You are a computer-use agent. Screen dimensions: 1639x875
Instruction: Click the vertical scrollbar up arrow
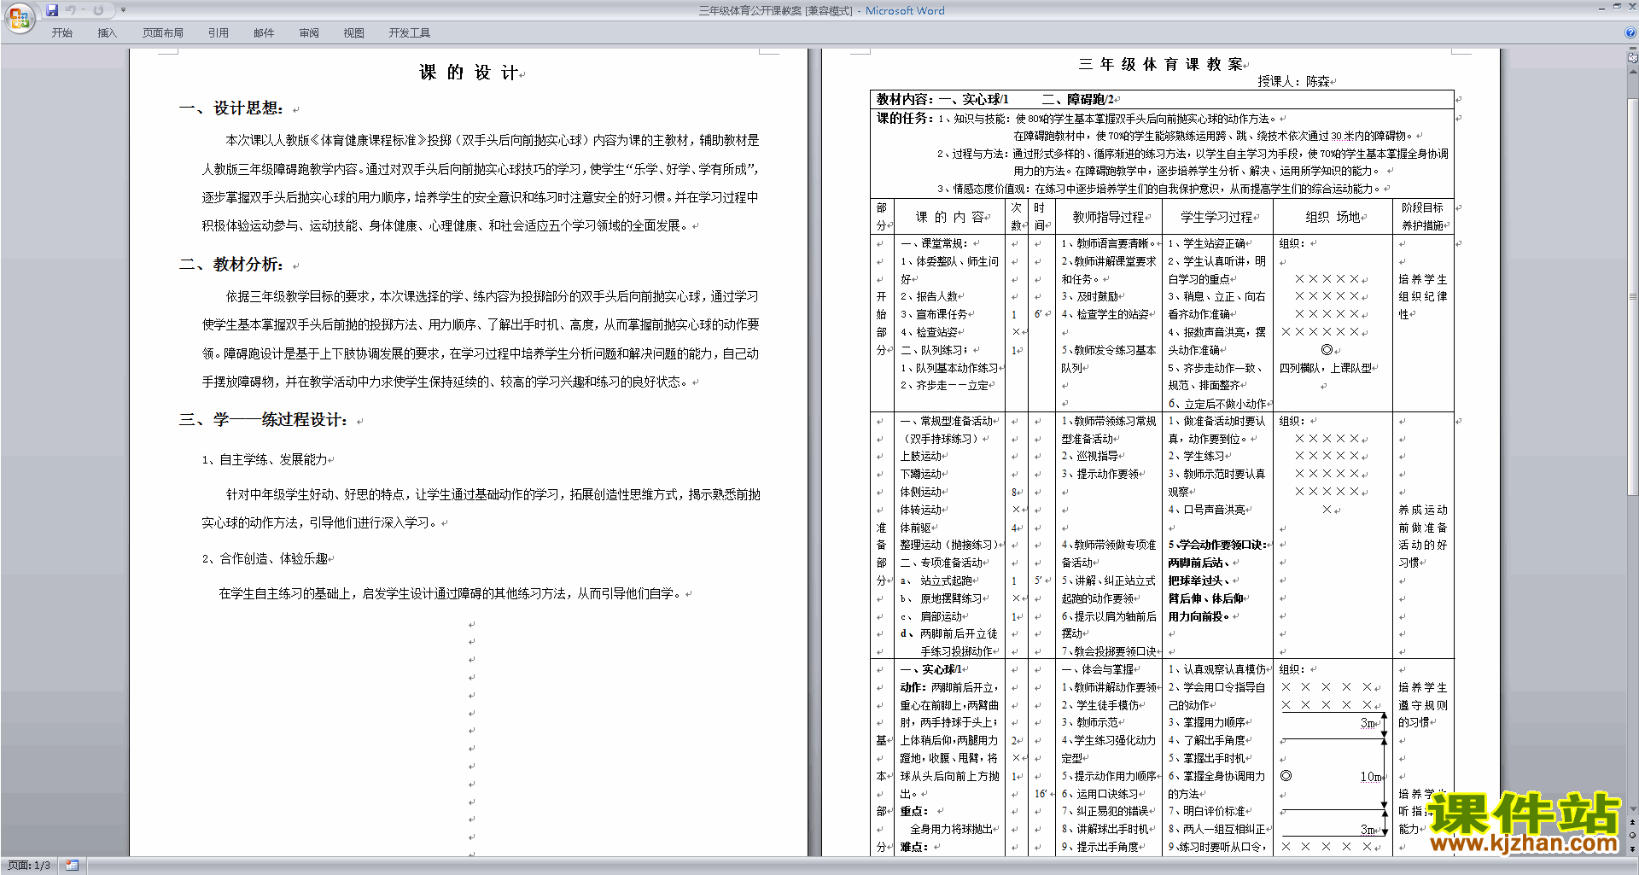point(1633,70)
